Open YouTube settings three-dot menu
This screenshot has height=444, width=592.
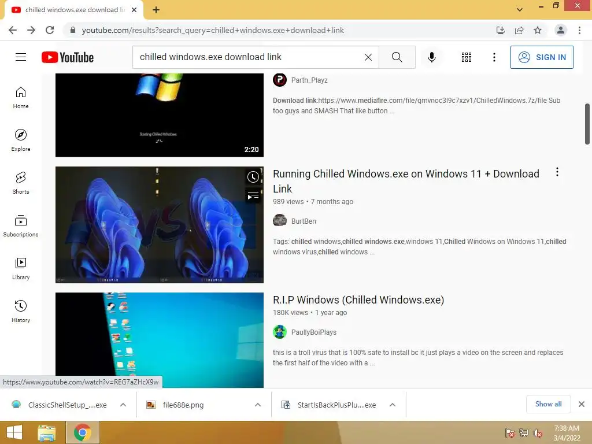point(494,57)
